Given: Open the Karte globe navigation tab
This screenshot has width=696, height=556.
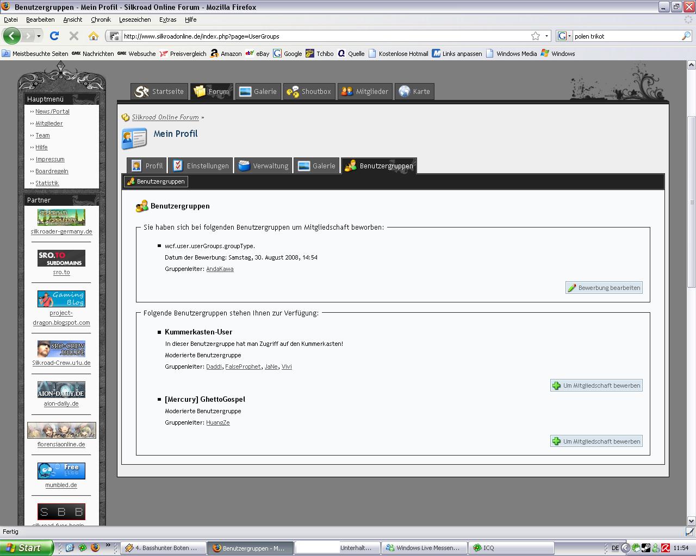Looking at the screenshot, I should click(414, 92).
